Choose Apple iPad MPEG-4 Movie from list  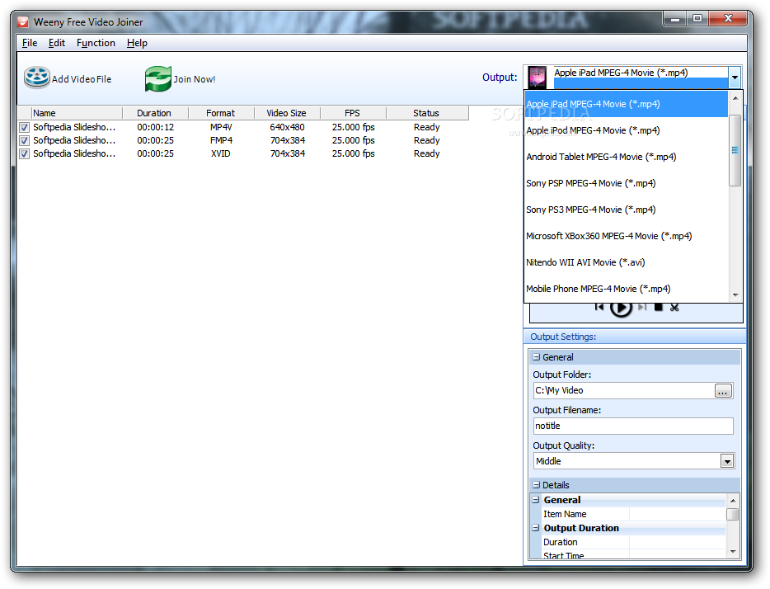coord(626,104)
